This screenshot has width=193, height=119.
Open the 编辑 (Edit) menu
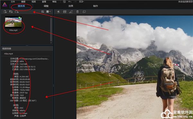[23, 2]
